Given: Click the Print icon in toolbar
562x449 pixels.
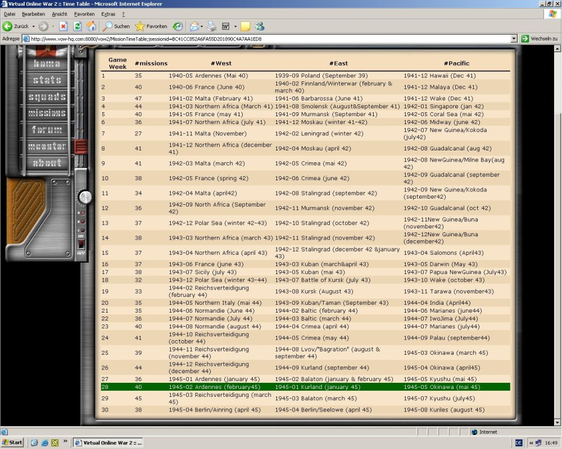Looking at the screenshot, I should click(211, 26).
